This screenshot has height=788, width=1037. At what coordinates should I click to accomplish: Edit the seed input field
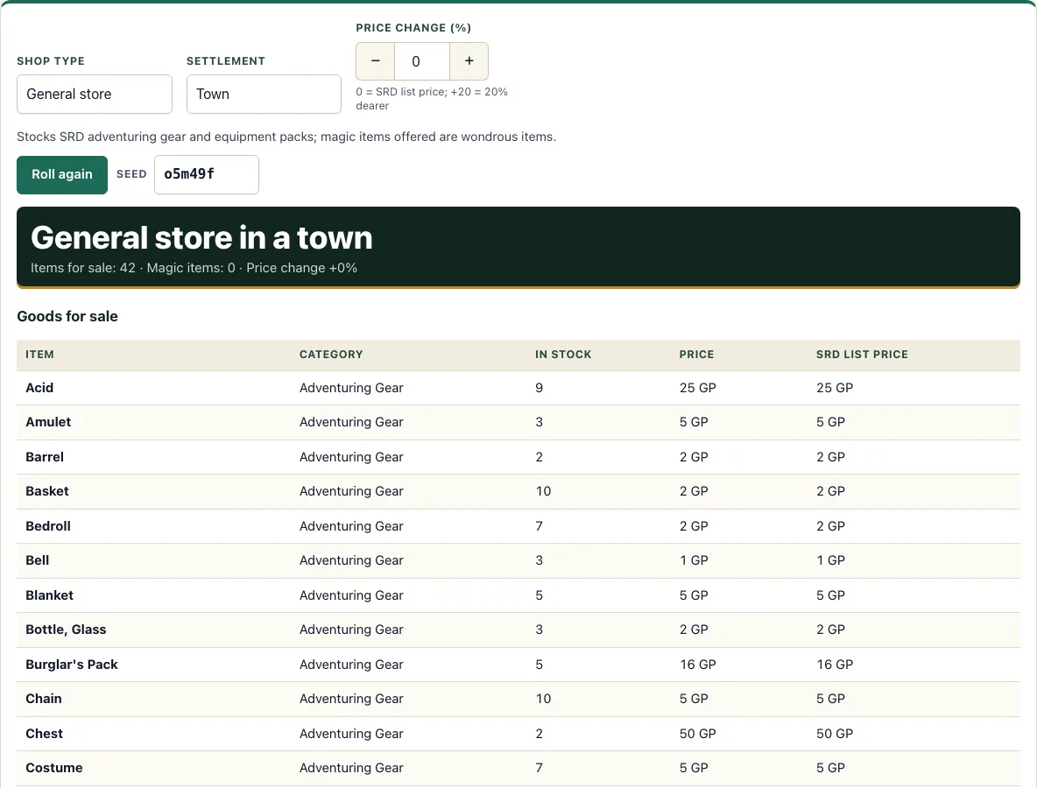pos(207,174)
